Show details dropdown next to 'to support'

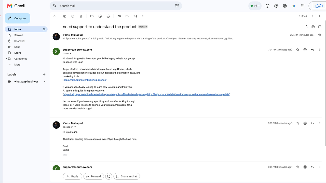[75, 127]
